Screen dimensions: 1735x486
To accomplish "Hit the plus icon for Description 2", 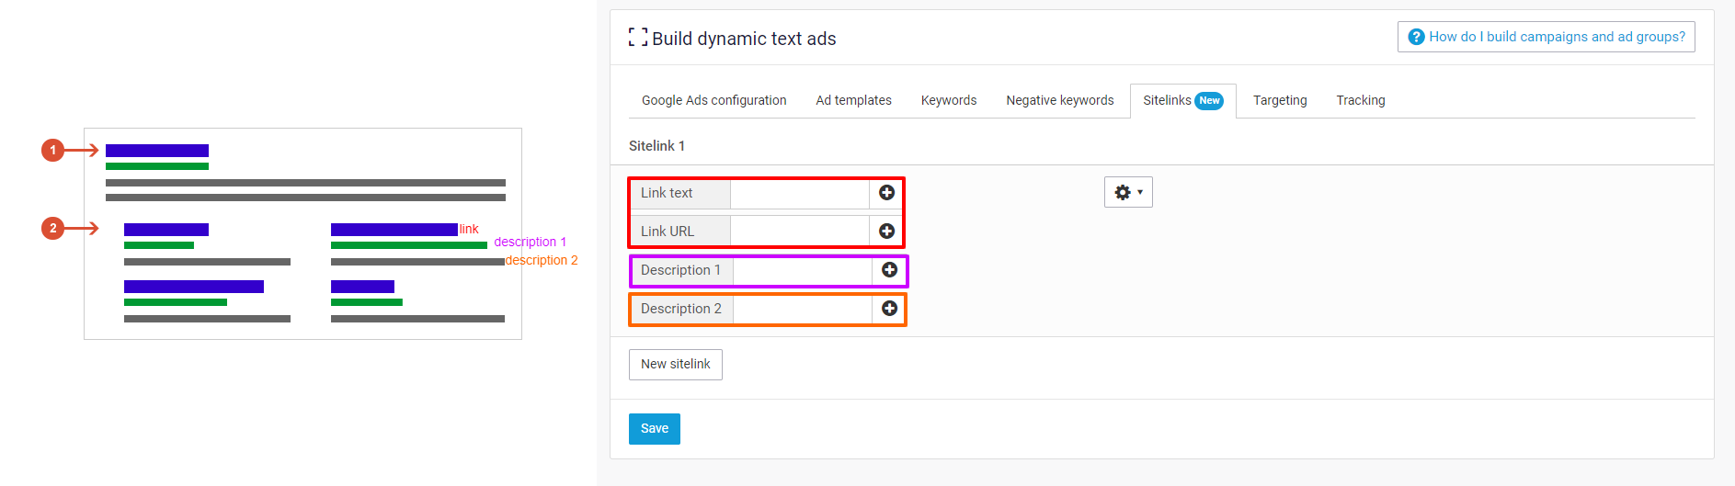I will (x=889, y=309).
